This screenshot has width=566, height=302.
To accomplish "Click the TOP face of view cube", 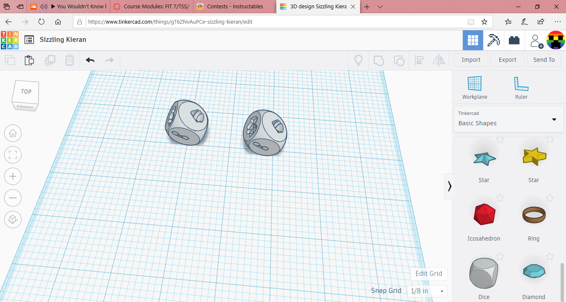I will pos(26,91).
